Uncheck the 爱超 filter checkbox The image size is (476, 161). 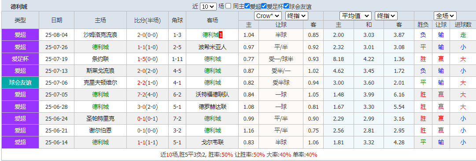pos(247,6)
